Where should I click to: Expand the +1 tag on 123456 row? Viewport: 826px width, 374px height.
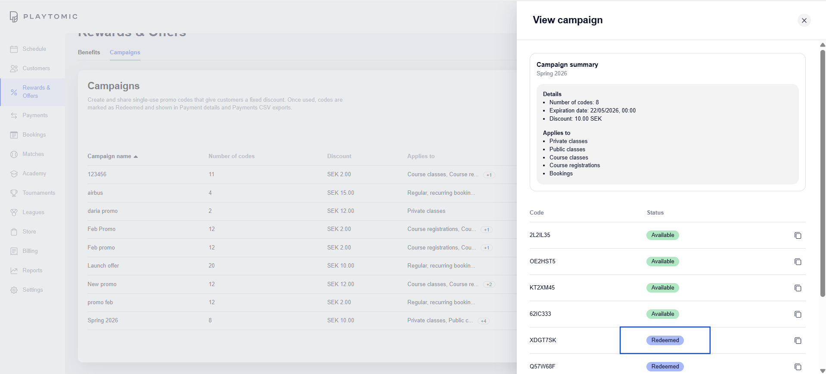click(x=489, y=175)
